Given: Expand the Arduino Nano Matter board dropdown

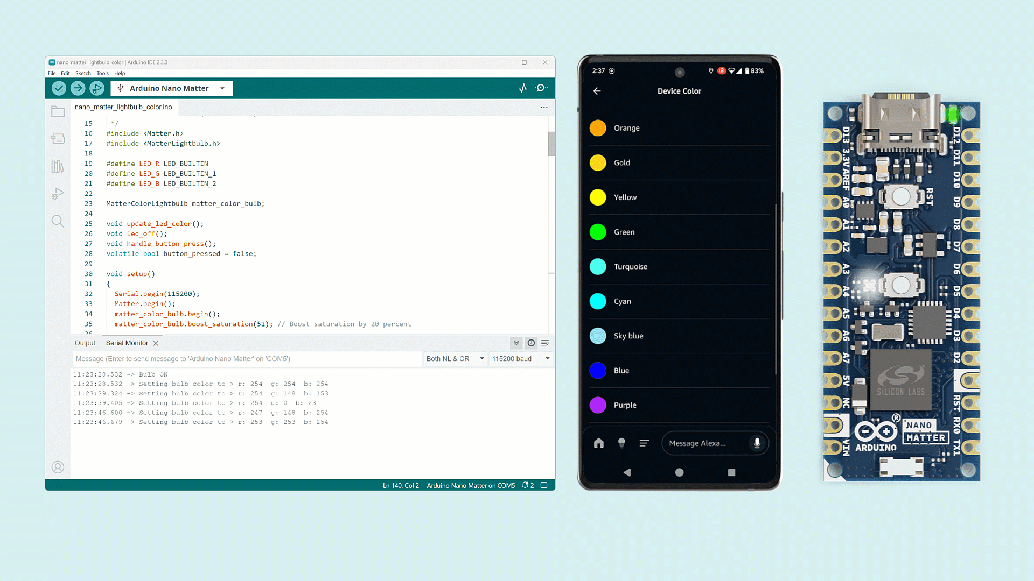Looking at the screenshot, I should [x=222, y=88].
